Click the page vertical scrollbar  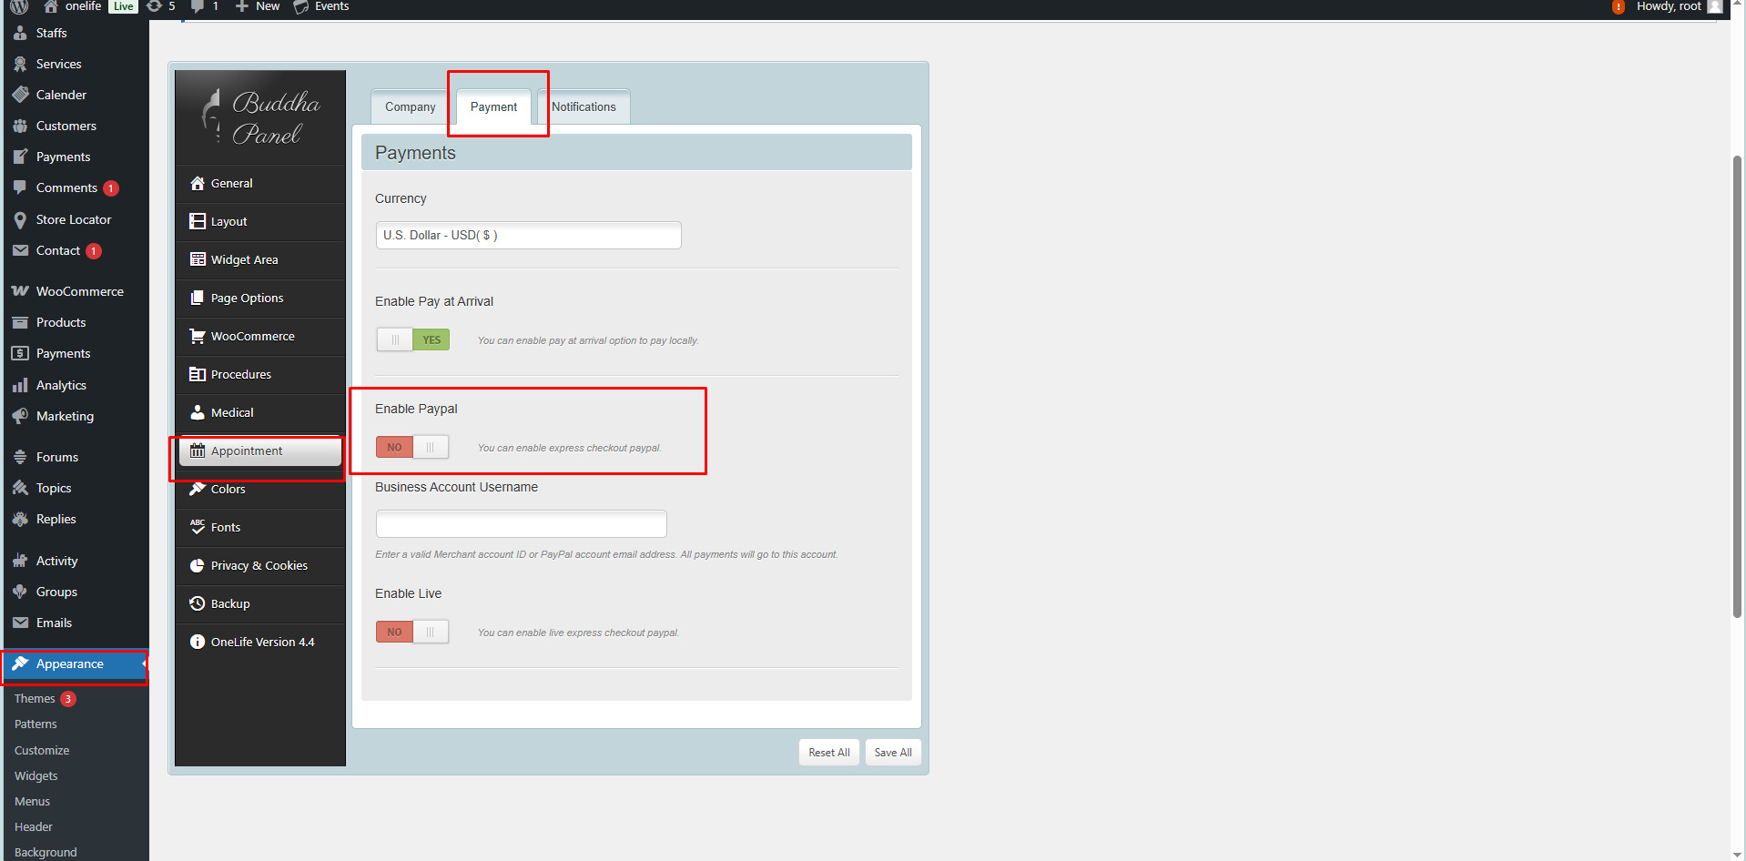pos(1738,387)
